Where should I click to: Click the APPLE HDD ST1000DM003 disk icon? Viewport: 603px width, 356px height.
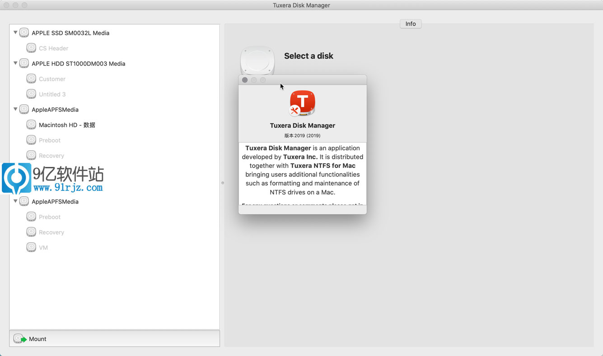pos(24,64)
